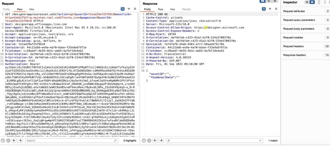Click the Accept-Encoding: gzip, deflate, br line
The height and width of the screenshot is (146, 330).
pos(33,41)
